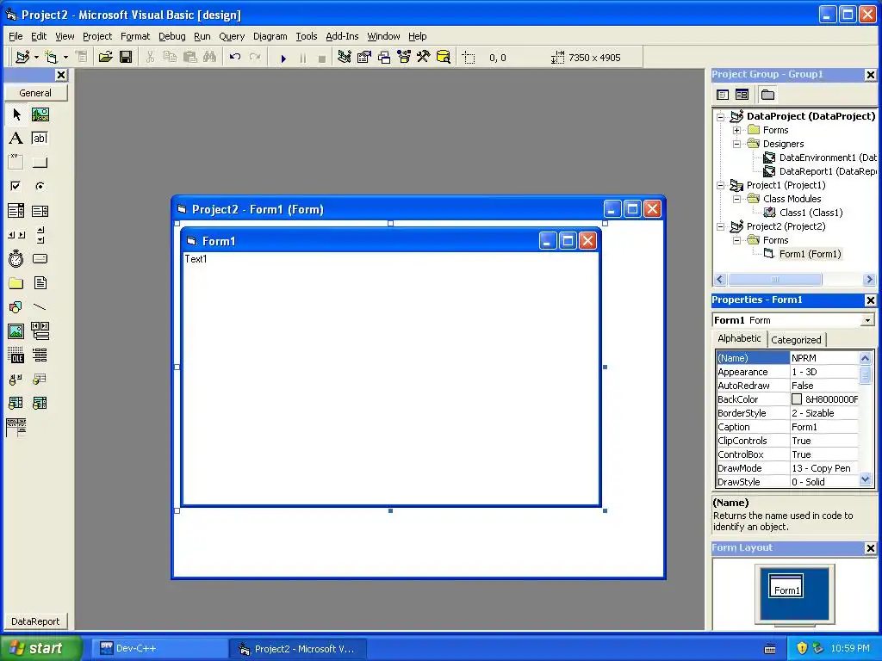Open the Debug menu
This screenshot has height=661, width=882.
click(x=171, y=36)
